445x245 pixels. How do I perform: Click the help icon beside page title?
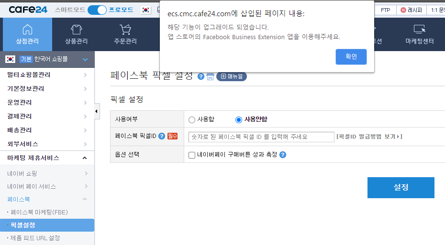point(201,76)
